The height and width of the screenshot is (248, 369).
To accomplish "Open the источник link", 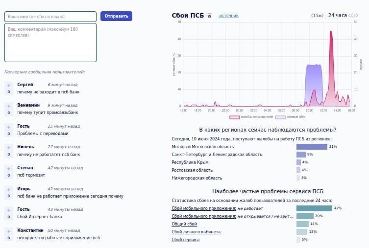I will point(229,16).
